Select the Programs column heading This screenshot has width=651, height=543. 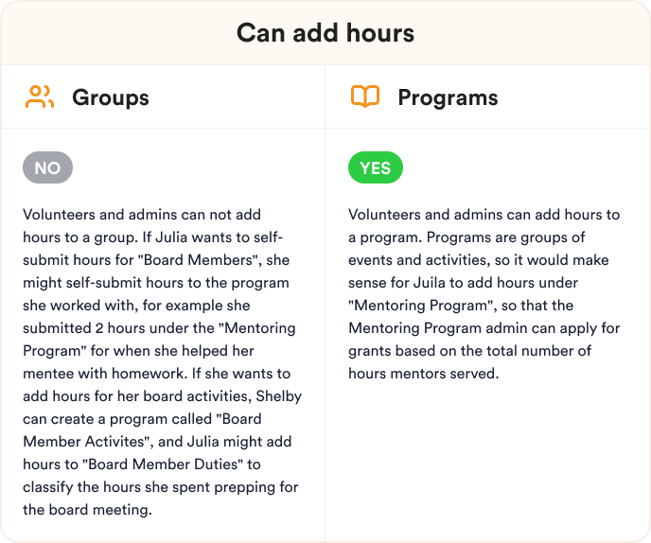(x=448, y=98)
